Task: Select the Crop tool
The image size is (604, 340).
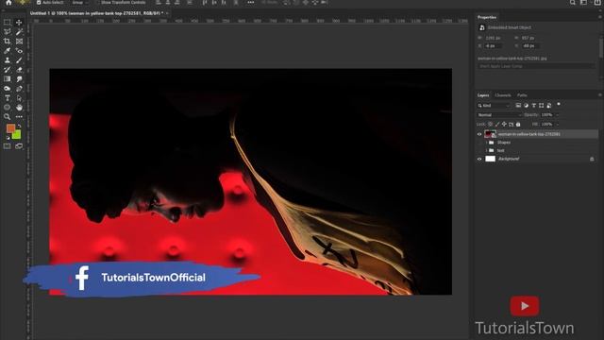Action: [7, 42]
